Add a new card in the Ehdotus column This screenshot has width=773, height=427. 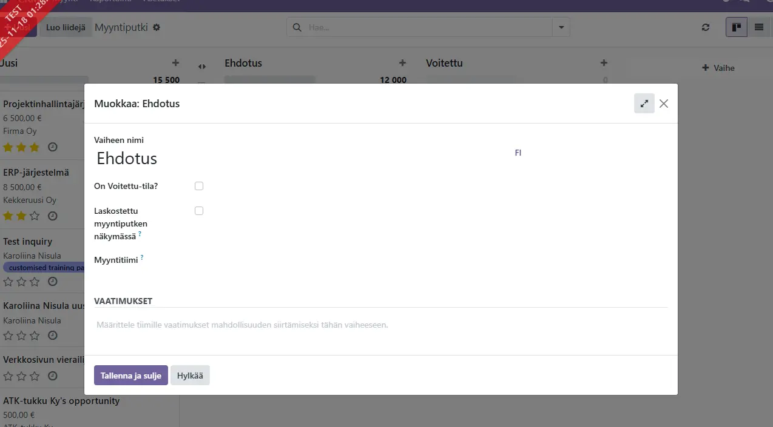tap(402, 63)
